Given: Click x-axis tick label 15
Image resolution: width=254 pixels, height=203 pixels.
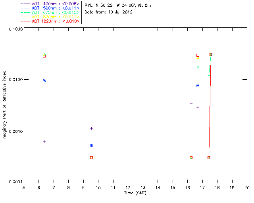Looking at the screenshot, I should 173,188.
